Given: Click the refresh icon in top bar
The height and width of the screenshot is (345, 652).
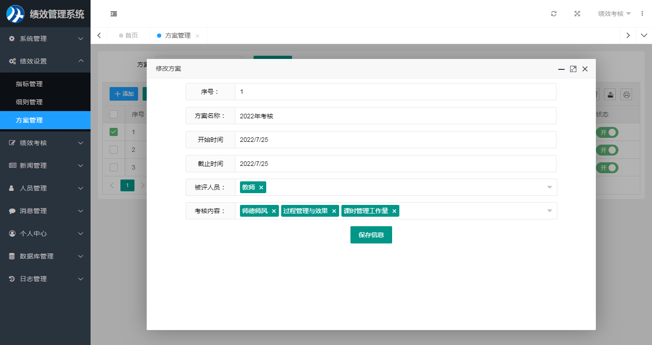Looking at the screenshot, I should 553,14.
